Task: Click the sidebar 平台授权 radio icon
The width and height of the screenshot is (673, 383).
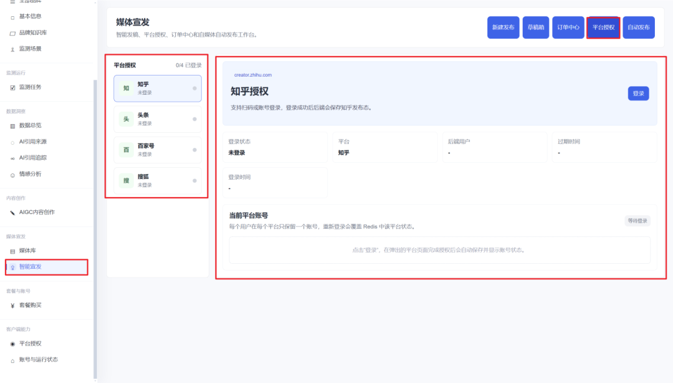Action: (x=12, y=344)
